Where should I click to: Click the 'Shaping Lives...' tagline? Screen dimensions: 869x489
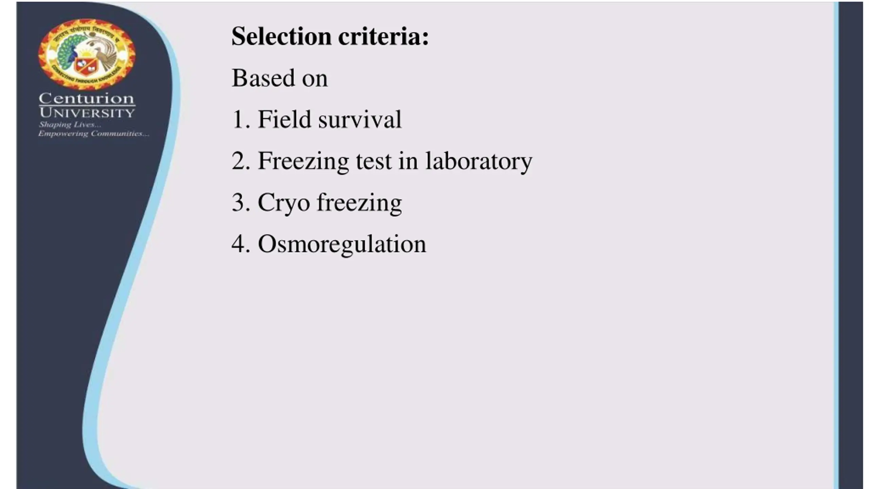click(70, 125)
